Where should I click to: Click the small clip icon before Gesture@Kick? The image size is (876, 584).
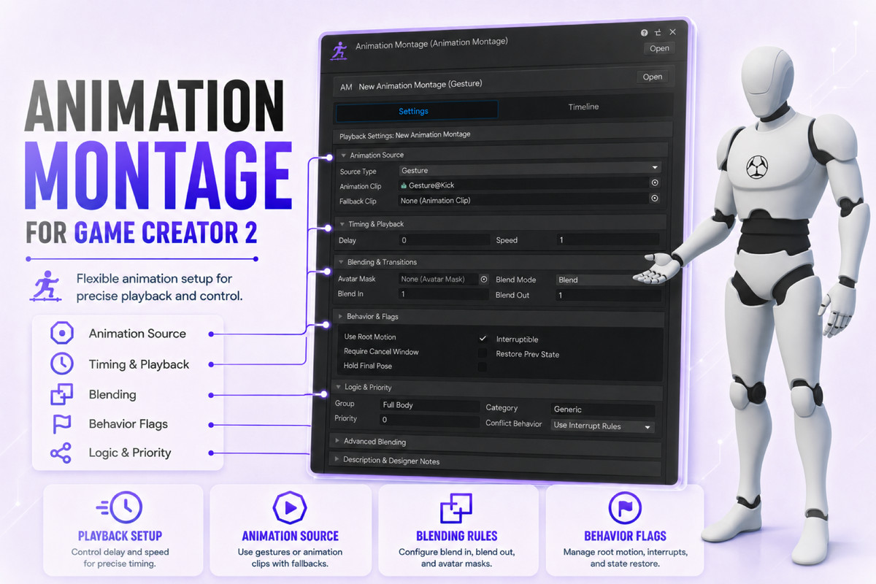tap(404, 185)
